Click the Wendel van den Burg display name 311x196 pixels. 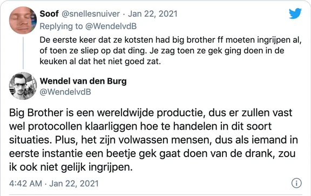coord(83,81)
